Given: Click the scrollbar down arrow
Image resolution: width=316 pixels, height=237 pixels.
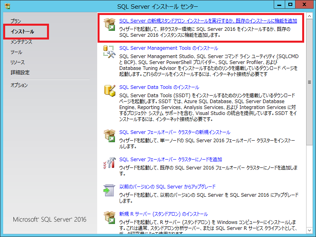Looking at the screenshot, I should 310,230.
